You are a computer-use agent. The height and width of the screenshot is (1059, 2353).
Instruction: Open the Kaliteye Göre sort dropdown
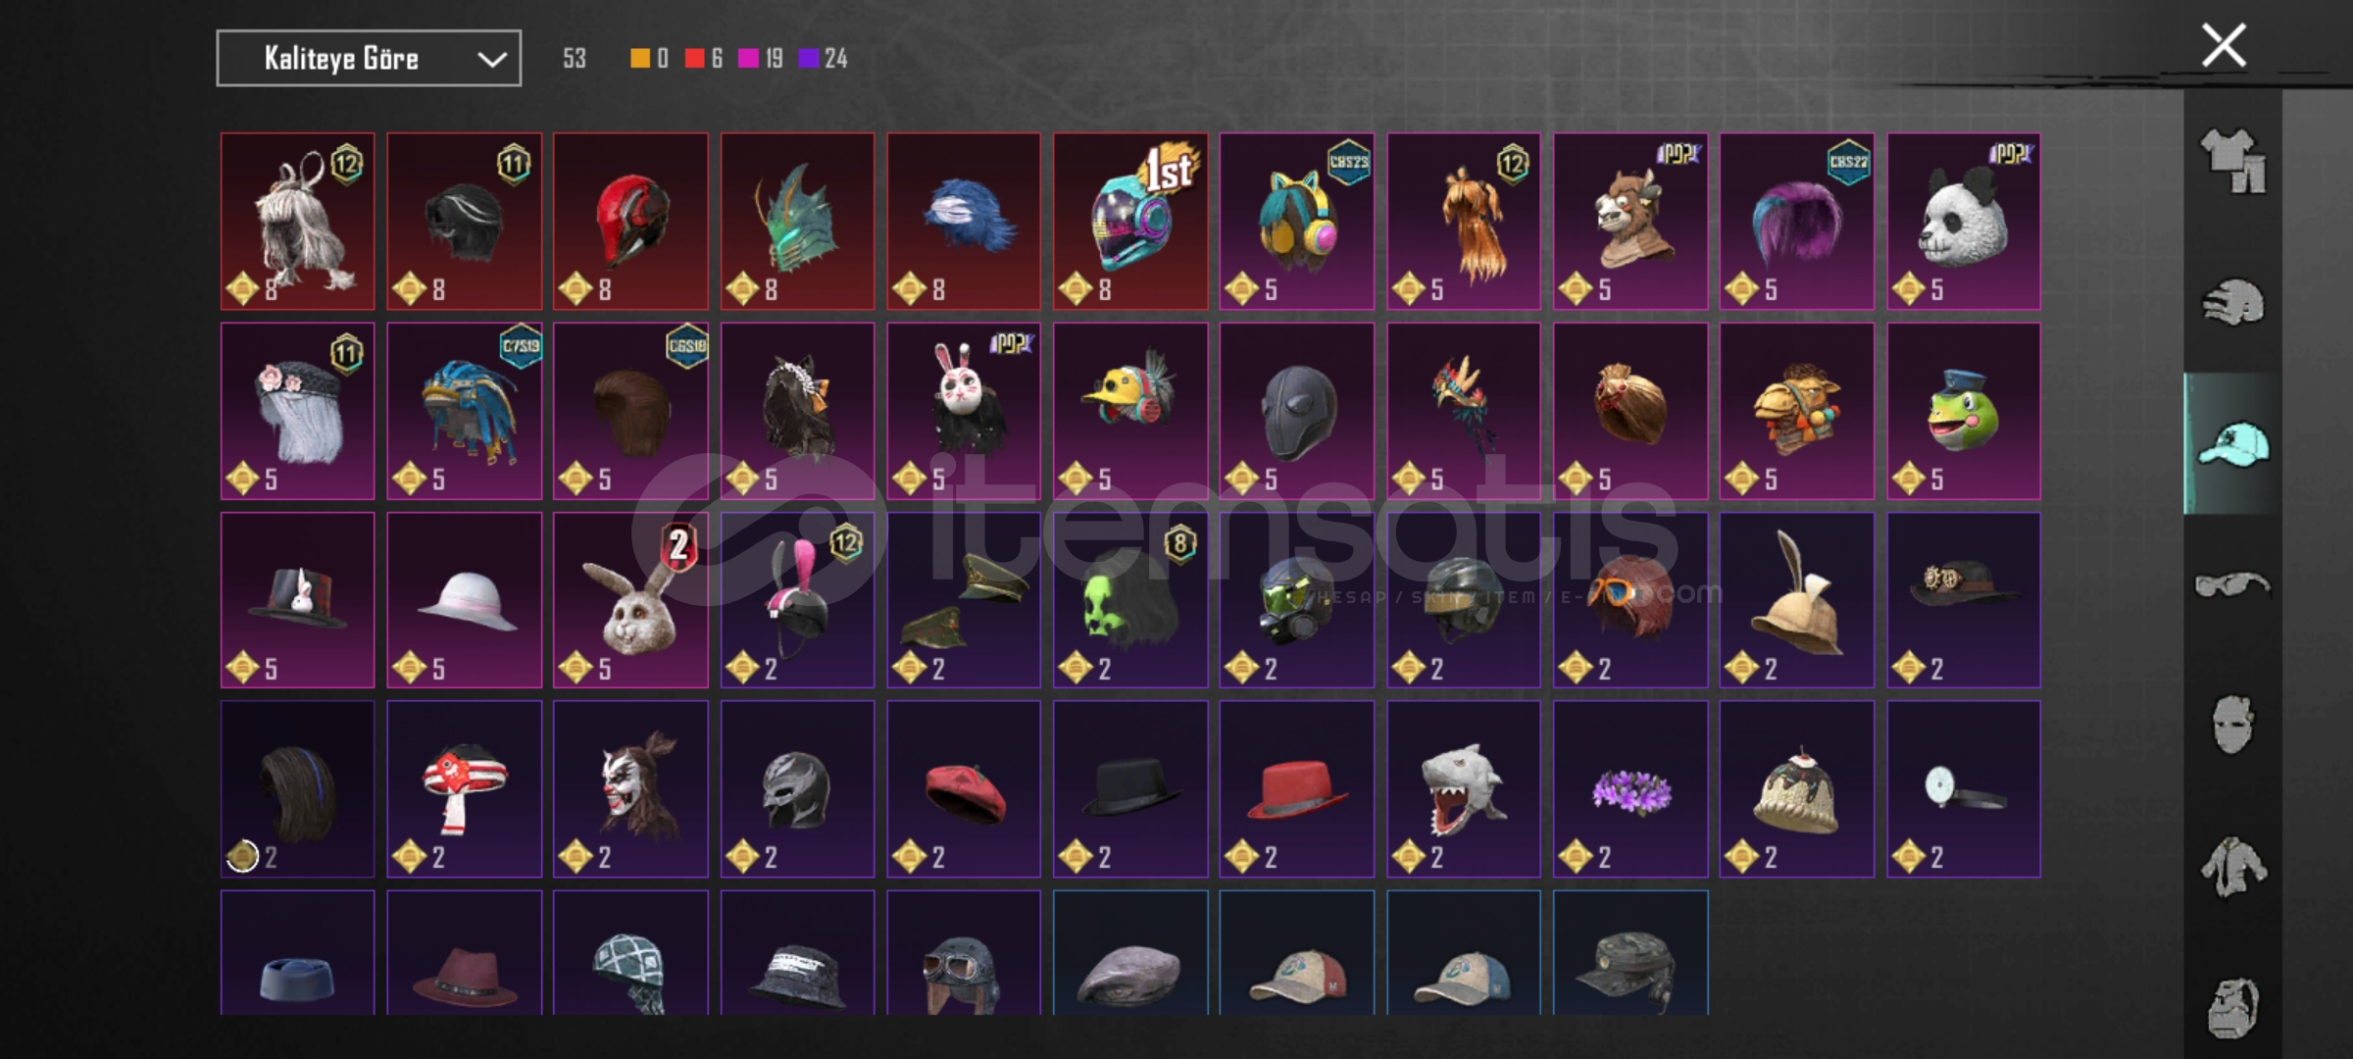click(x=369, y=59)
